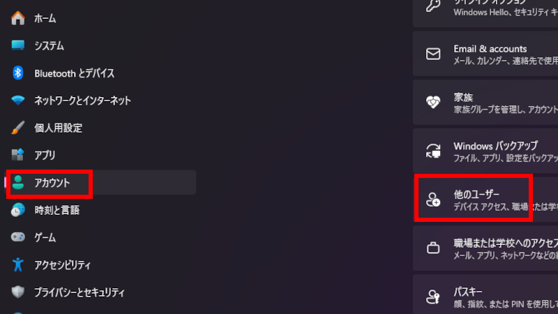
Task: Click the Gaming controller icon
Action: (x=18, y=237)
